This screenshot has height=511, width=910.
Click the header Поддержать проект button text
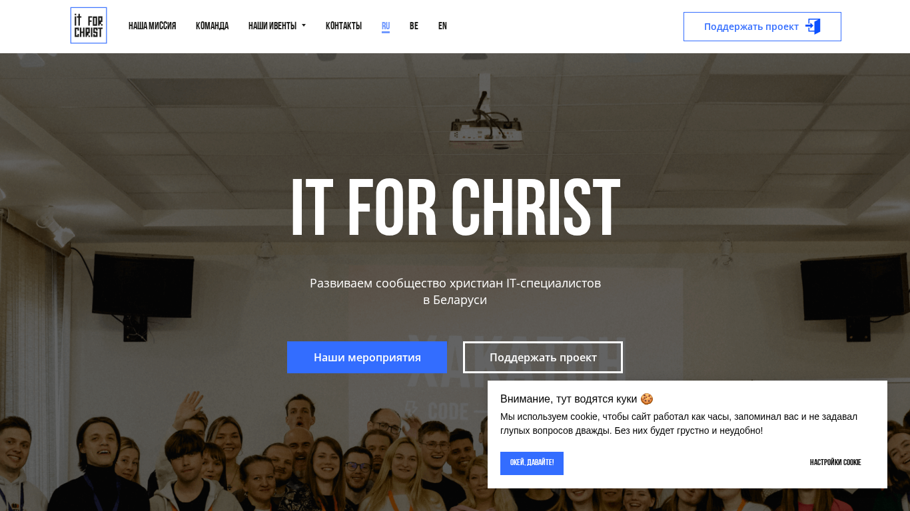(x=751, y=27)
